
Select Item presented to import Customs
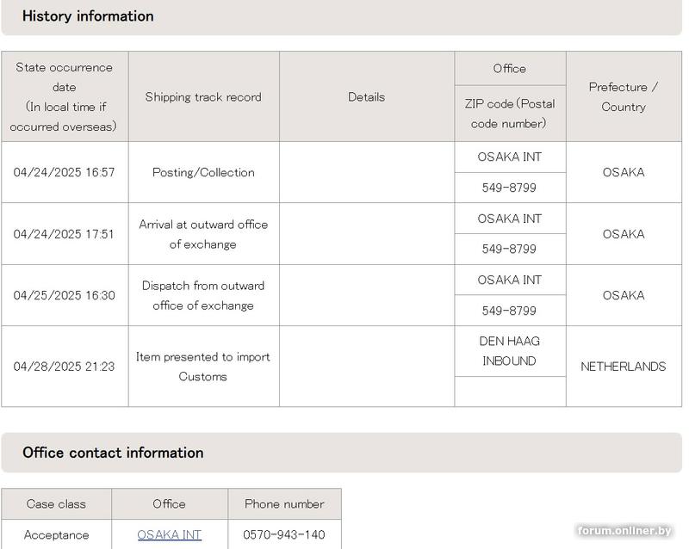pos(203,367)
